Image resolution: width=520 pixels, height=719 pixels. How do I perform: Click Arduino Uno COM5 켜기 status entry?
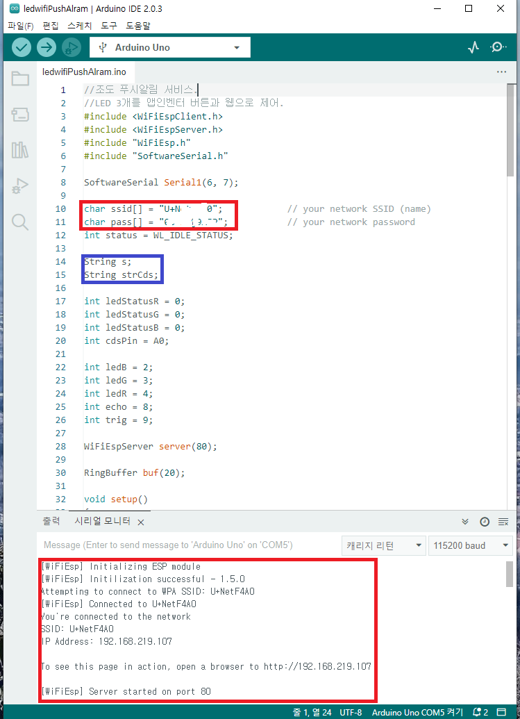pos(417,712)
